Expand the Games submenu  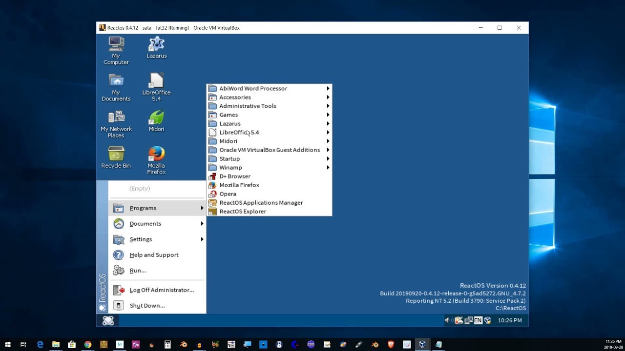click(x=269, y=115)
